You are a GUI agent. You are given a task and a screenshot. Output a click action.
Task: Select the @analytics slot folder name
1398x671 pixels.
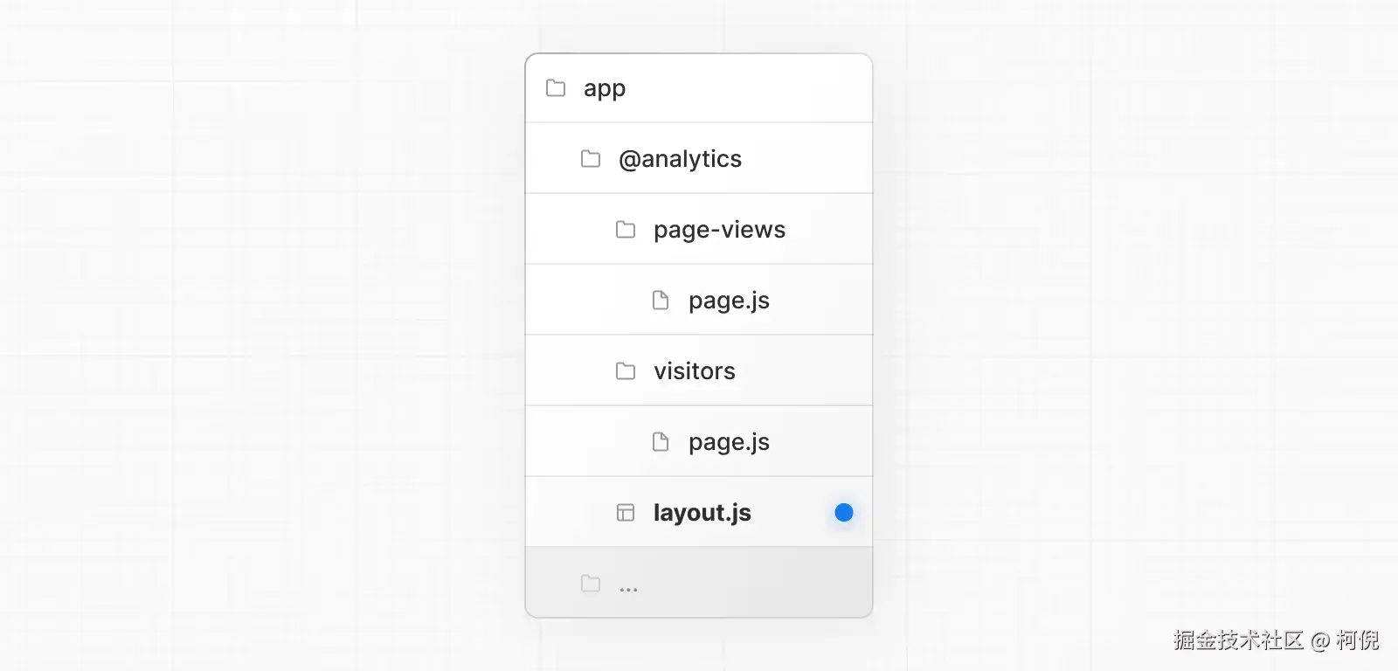click(x=680, y=159)
